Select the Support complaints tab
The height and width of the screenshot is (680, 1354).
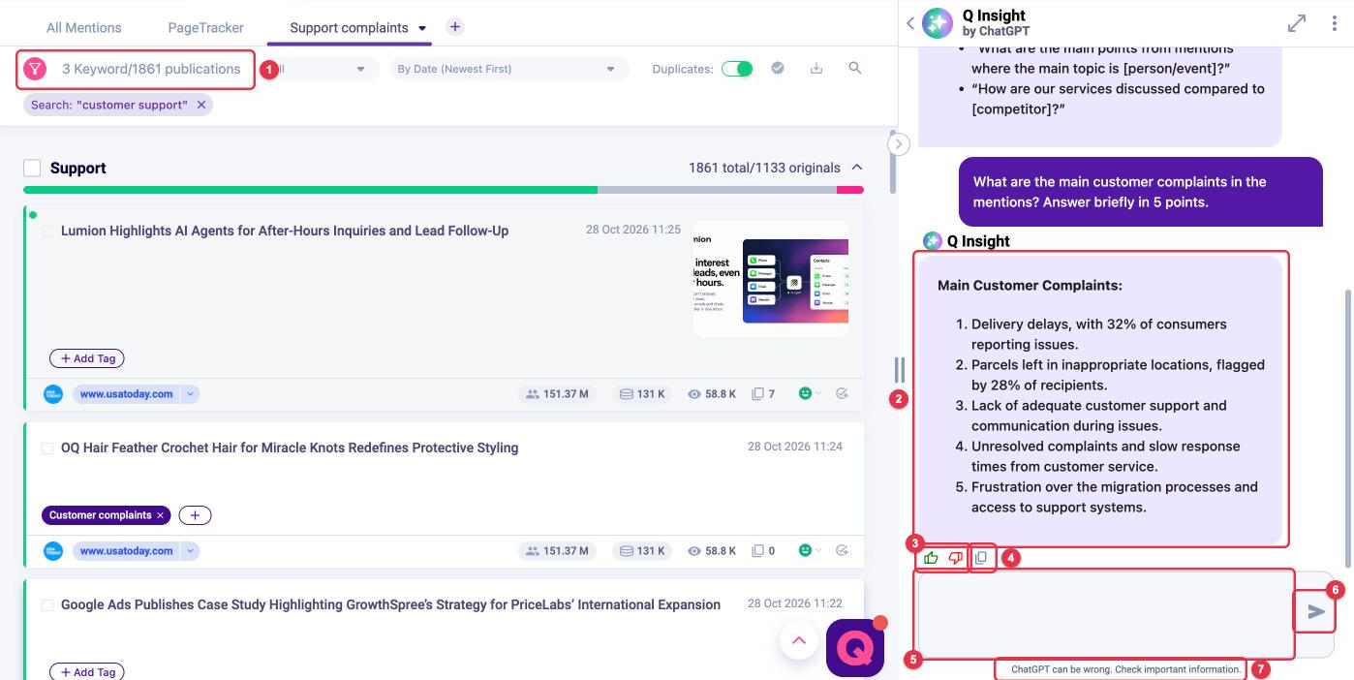[x=349, y=27]
